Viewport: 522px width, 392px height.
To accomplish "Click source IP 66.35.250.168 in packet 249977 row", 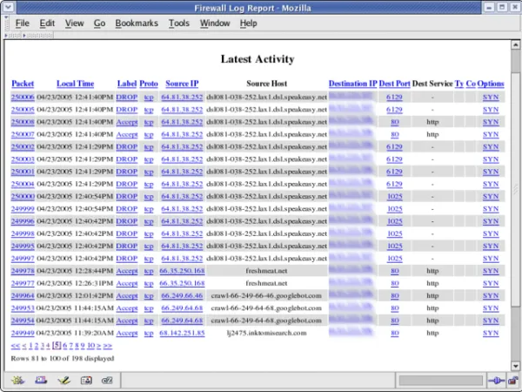I will [182, 283].
